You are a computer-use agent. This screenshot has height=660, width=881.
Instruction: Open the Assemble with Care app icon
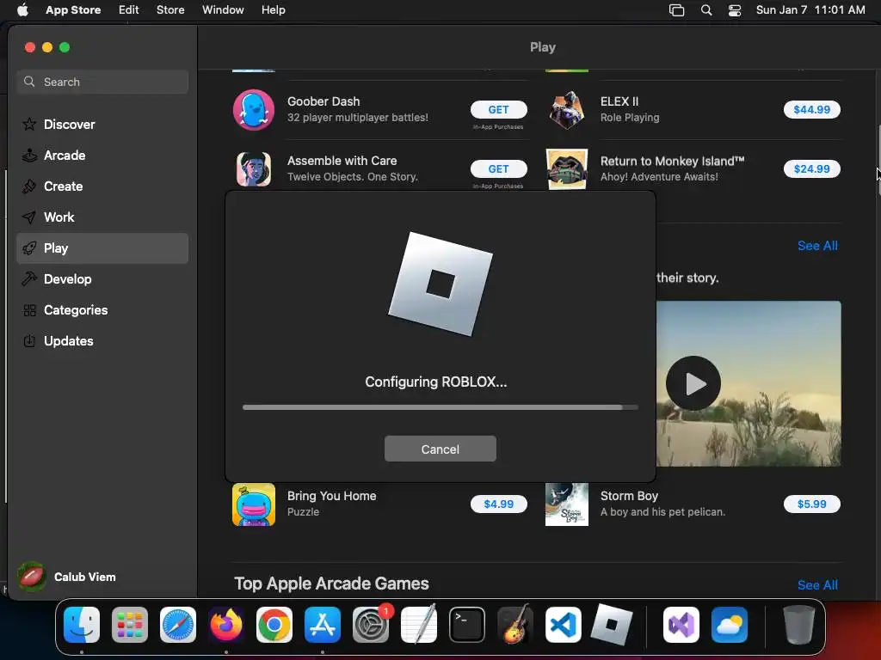coord(254,169)
